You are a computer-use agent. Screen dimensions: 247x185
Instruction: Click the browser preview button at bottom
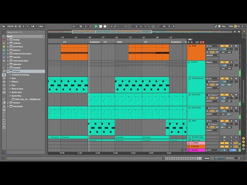8,152
